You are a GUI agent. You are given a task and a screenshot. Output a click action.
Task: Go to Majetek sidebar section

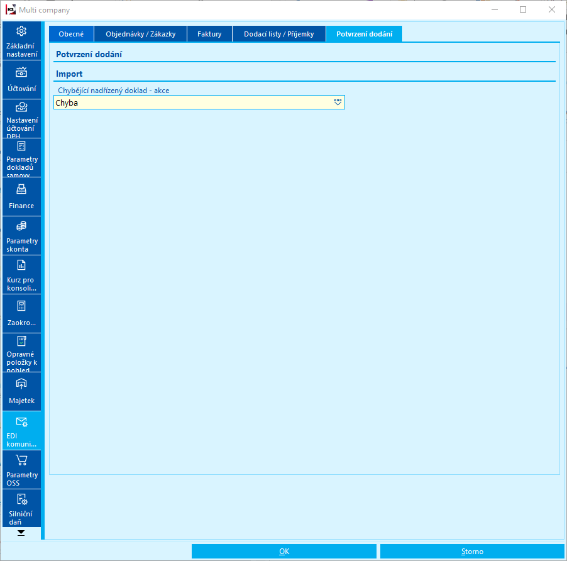pos(22,392)
